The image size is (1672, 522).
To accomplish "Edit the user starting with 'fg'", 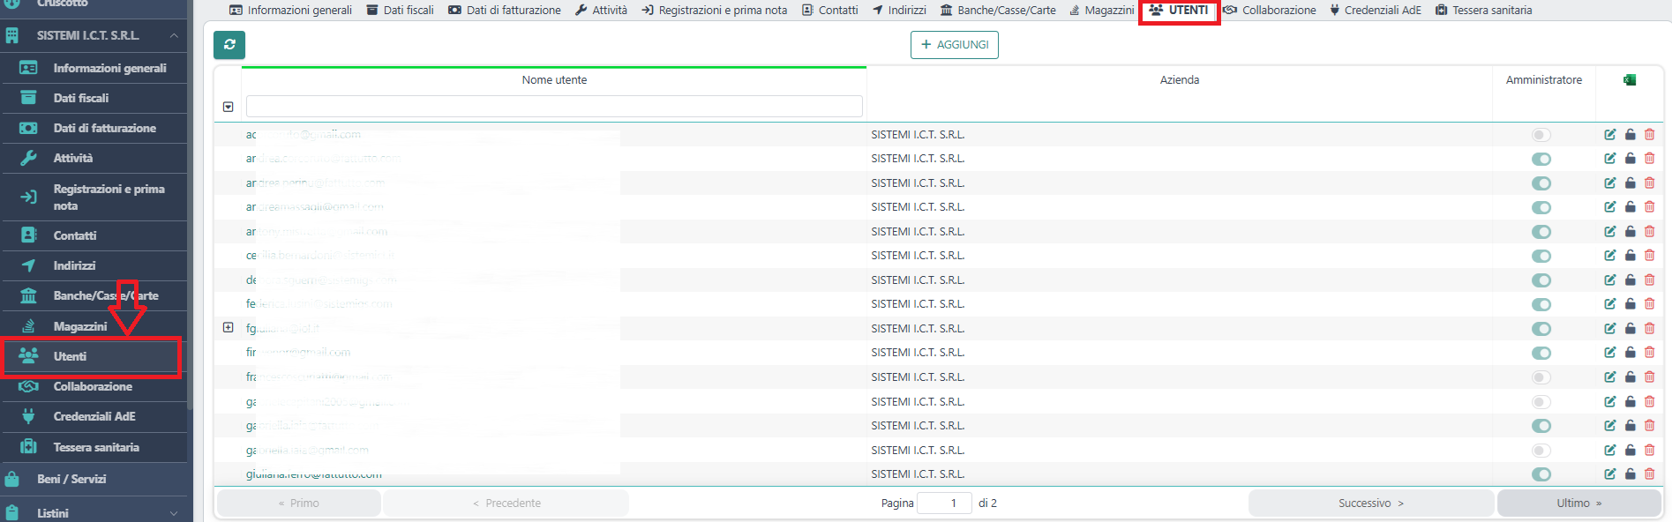I will [x=1610, y=329].
